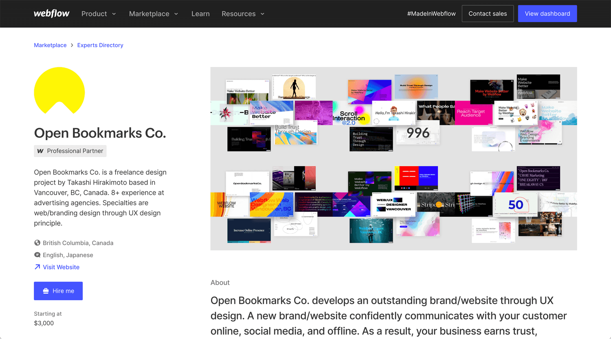The image size is (611, 339).
Task: Click the Webflow logo
Action: [52, 13]
